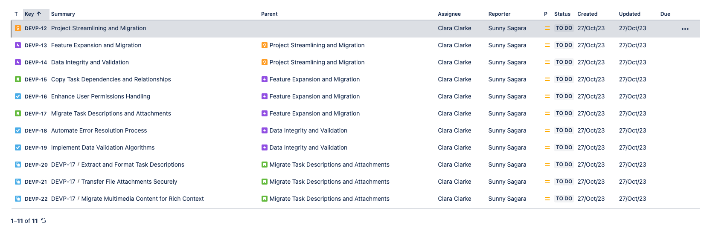Image resolution: width=710 pixels, height=234 pixels.
Task: Sort by the Updated column header
Action: click(629, 14)
